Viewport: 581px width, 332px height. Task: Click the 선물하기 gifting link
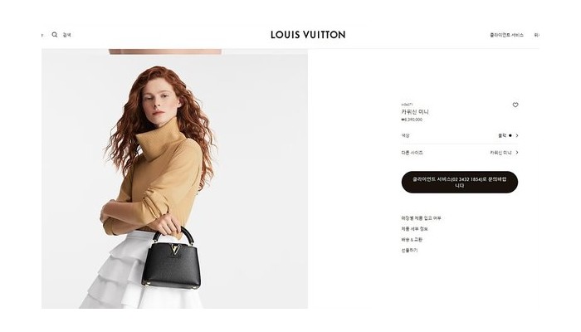[409, 251]
